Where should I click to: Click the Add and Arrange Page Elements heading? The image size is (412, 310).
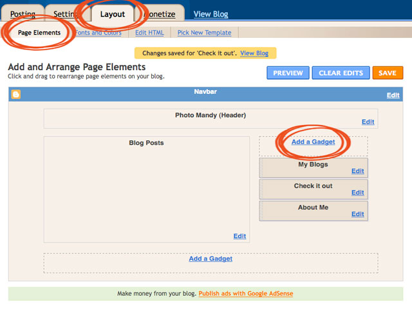click(x=77, y=67)
